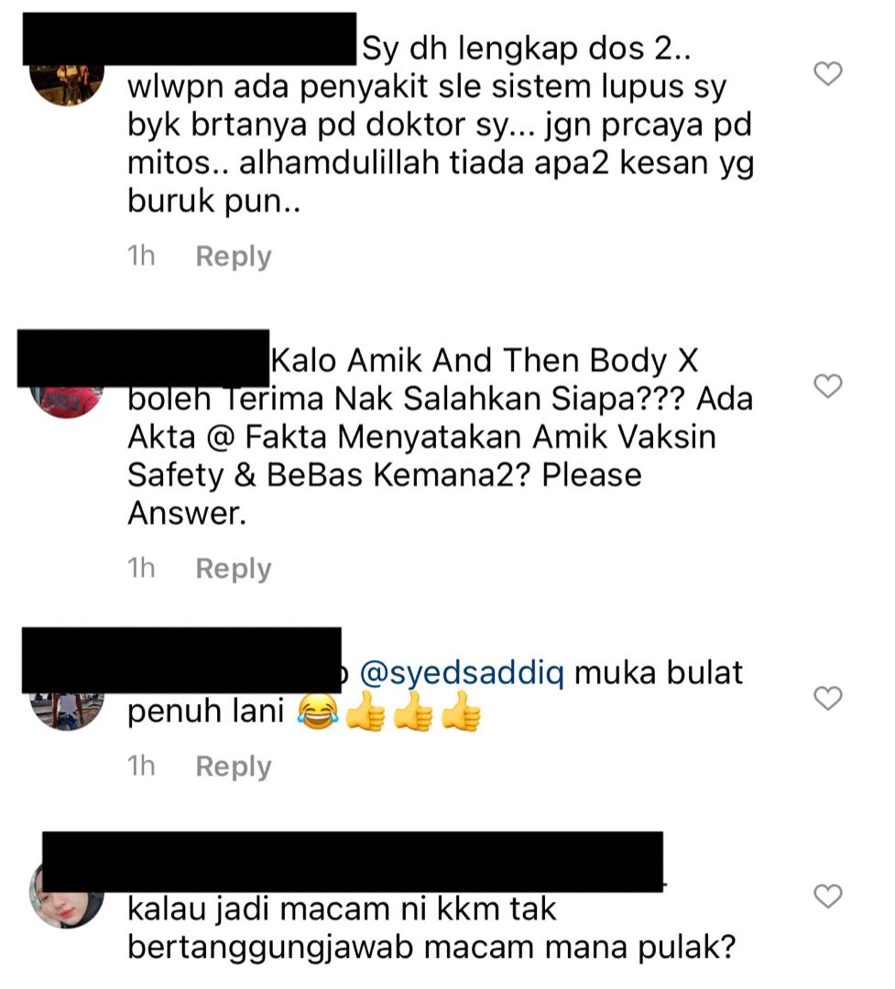Click the 1h timestamp under the "Answer." comment
The width and height of the screenshot is (895, 989).
tap(141, 569)
